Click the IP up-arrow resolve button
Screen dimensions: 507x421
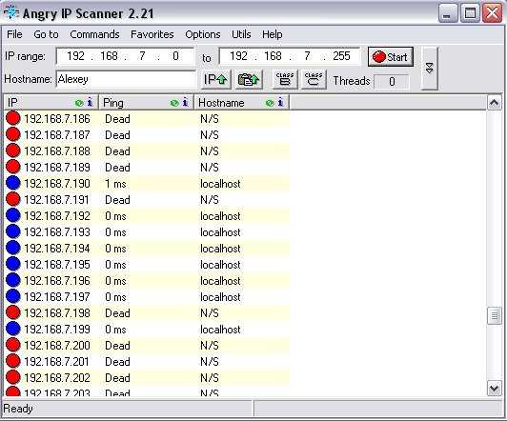(x=216, y=79)
